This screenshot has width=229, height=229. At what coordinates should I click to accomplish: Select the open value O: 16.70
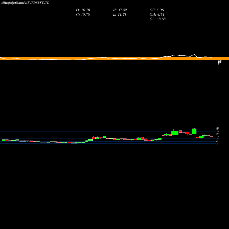pos(83,10)
